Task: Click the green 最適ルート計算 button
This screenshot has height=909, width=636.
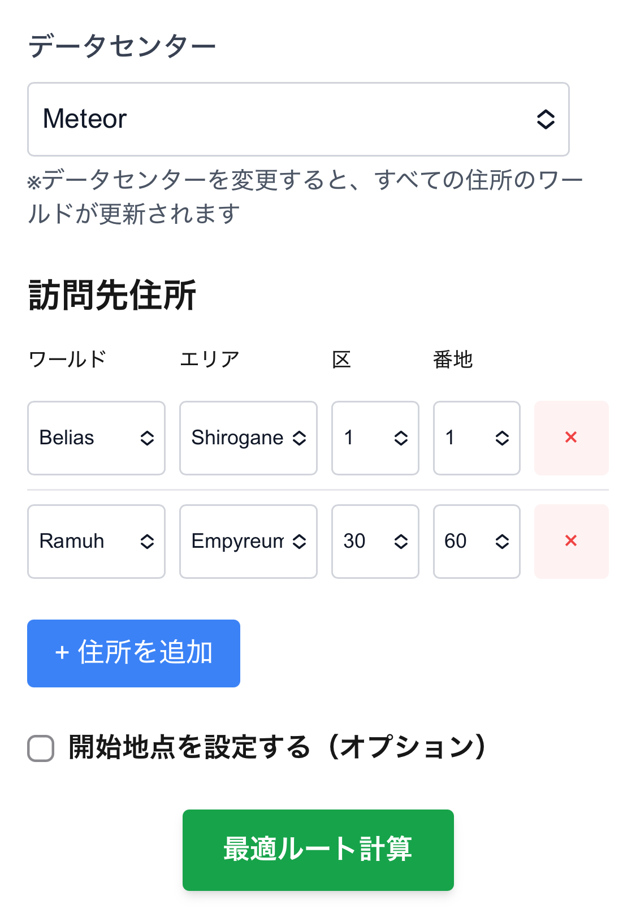Action: [318, 850]
